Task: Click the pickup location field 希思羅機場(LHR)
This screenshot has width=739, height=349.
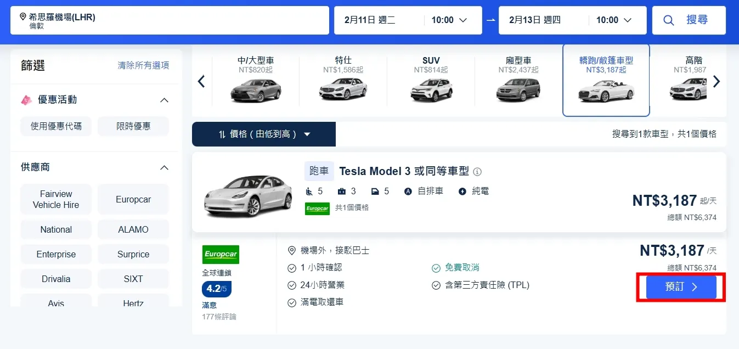Action: (170, 20)
